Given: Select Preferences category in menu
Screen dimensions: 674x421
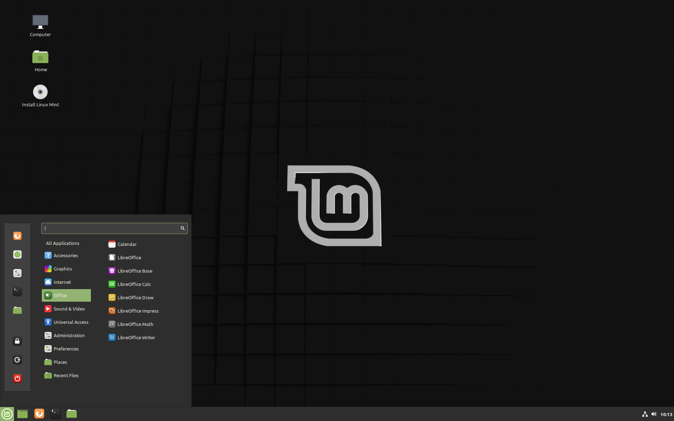Looking at the screenshot, I should [66, 348].
